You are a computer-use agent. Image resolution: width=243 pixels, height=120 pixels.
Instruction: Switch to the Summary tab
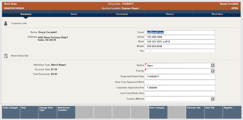26,14
